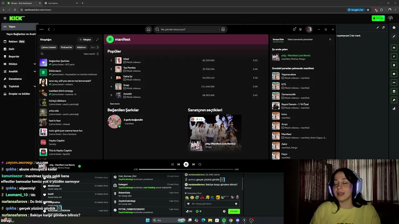Send the chat message with Gönder

(234, 211)
